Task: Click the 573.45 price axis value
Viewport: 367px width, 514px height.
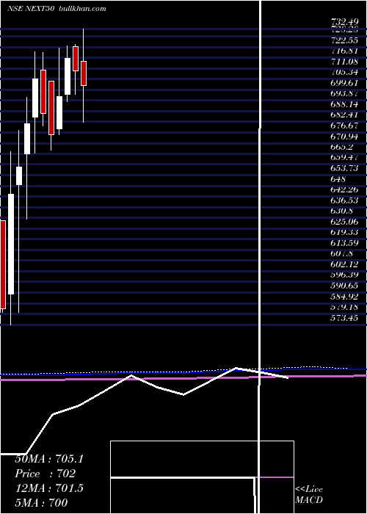Action: (345, 318)
